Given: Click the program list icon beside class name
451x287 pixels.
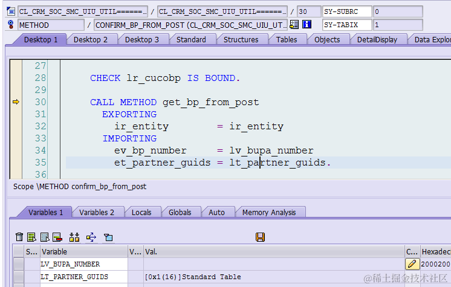Looking at the screenshot, I should (11, 11).
